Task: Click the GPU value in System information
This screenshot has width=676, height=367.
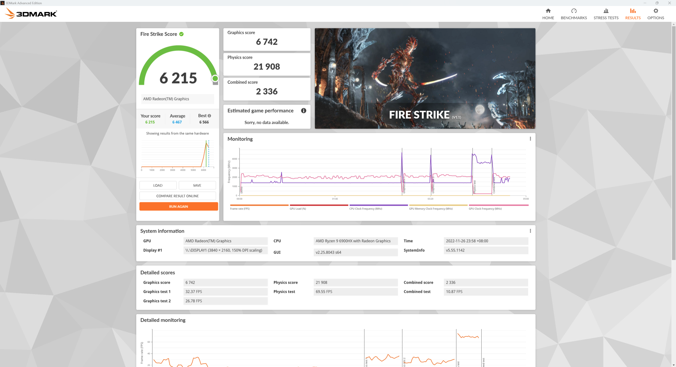Action: pos(225,241)
